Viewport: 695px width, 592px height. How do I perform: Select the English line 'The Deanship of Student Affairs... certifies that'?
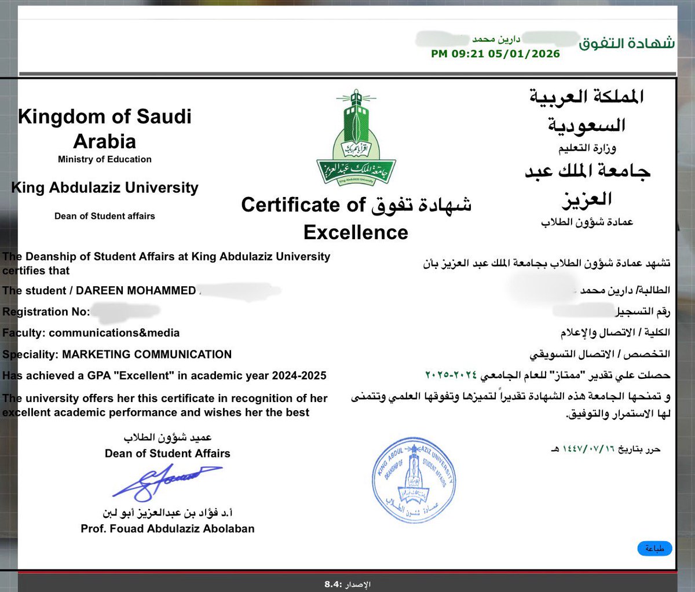click(x=166, y=264)
